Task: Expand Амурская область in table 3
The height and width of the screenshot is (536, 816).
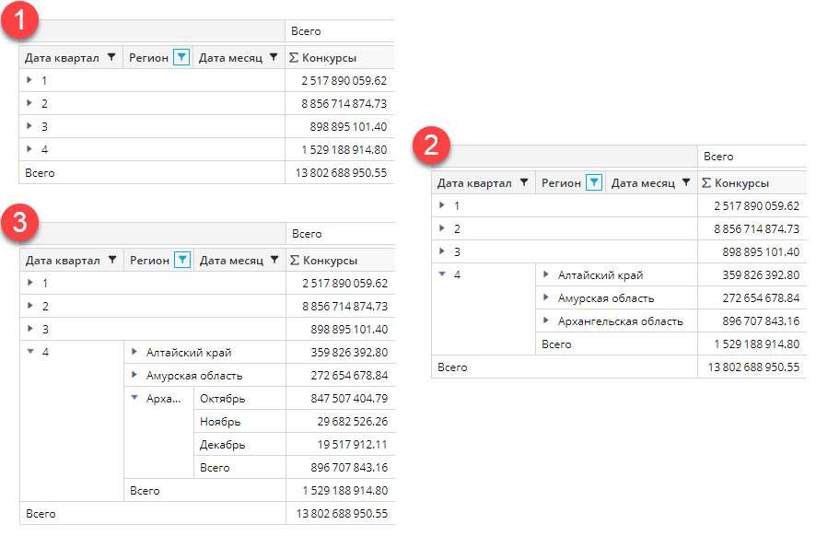Action: (x=134, y=375)
